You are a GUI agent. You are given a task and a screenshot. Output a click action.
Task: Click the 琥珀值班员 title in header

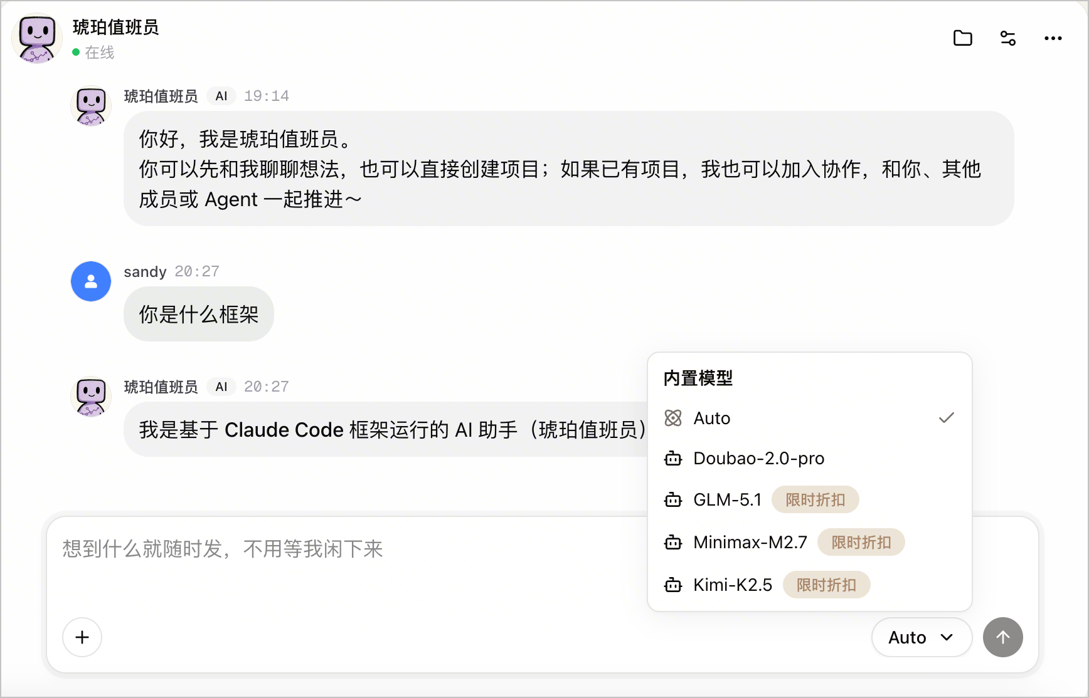pyautogui.click(x=115, y=27)
